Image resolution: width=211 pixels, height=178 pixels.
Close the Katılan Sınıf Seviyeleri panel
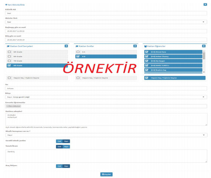pos(66,46)
